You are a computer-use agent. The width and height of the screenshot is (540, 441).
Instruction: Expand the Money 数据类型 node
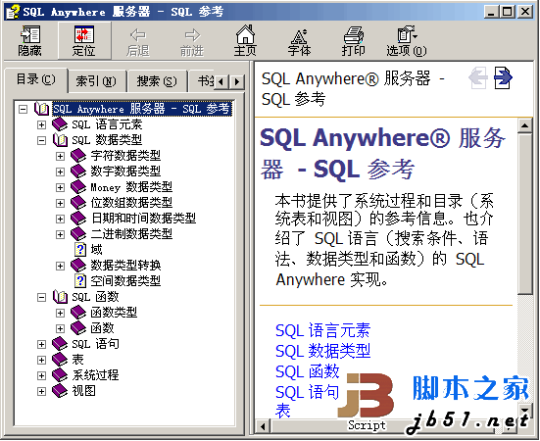tap(60, 187)
